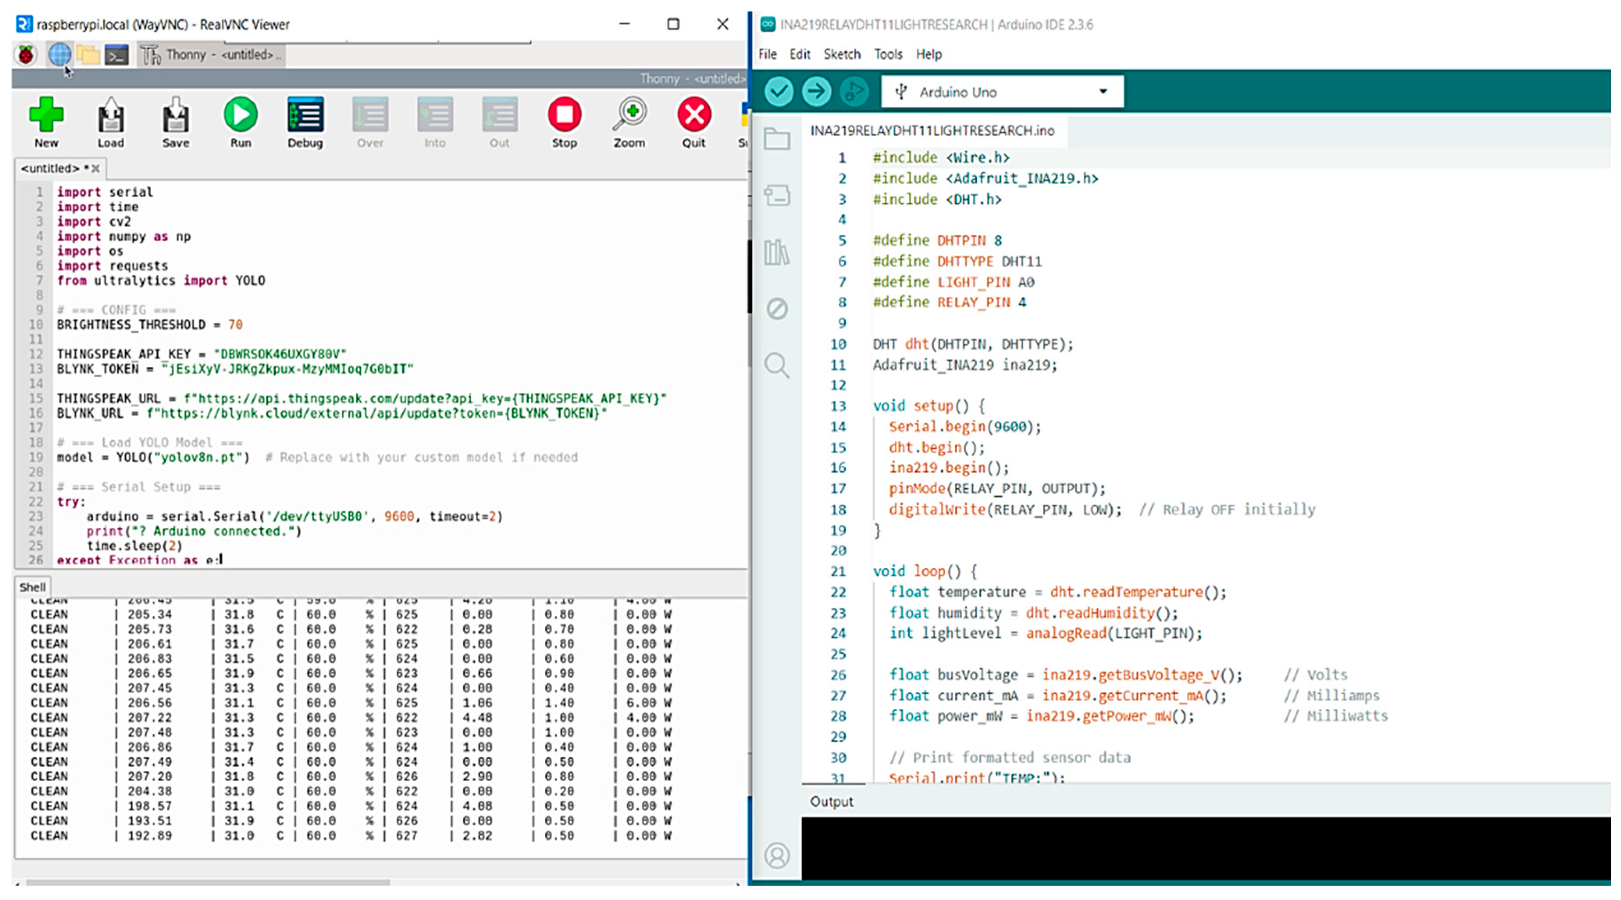Save the Thonny script
This screenshot has height=900, width=1621.
pyautogui.click(x=176, y=115)
